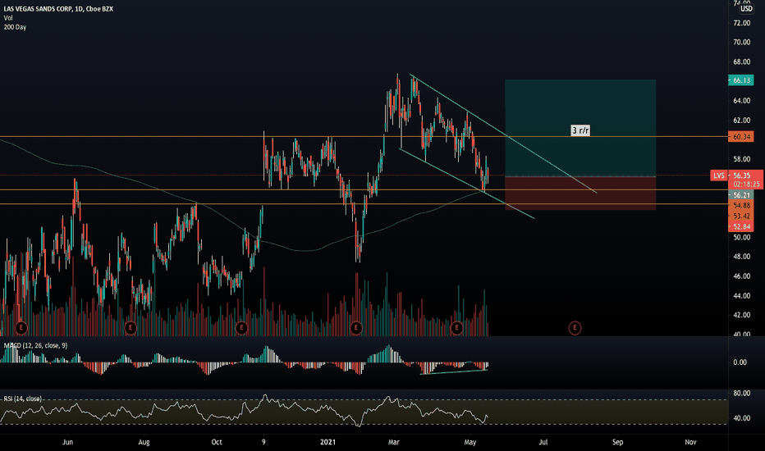
Task: Open the LAS VEGAS SANDS CORP symbol title
Action: [58, 9]
